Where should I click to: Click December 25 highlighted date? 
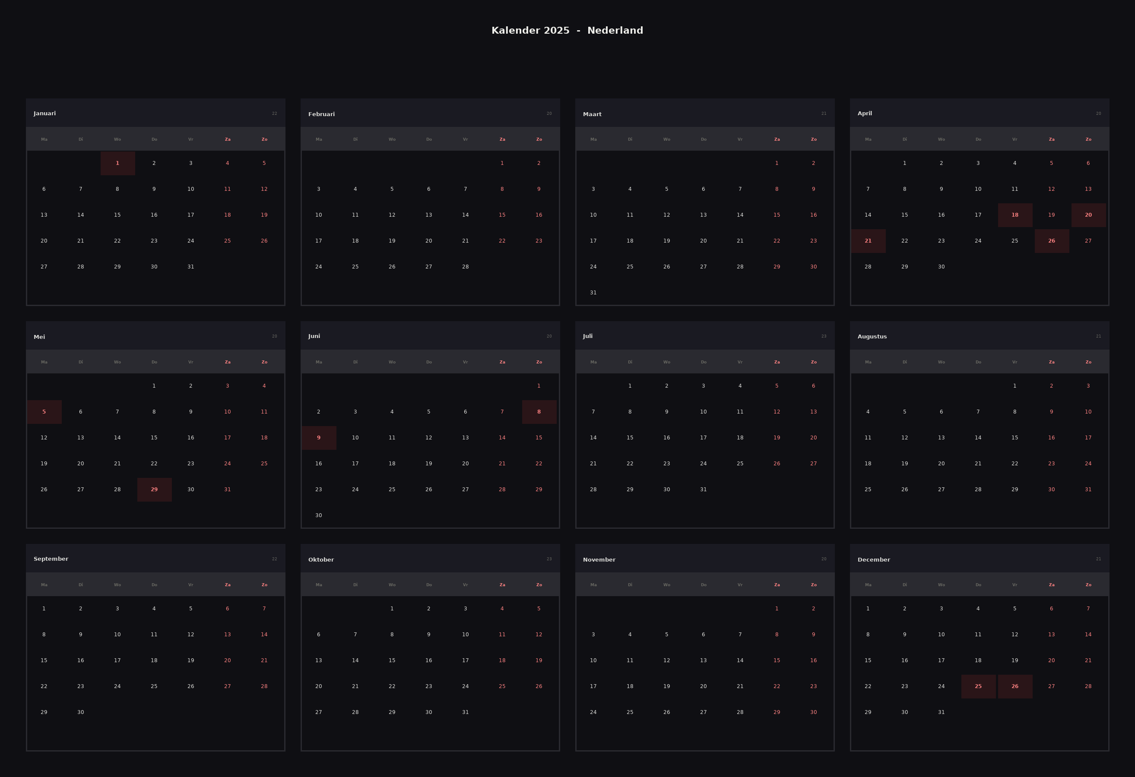click(978, 686)
